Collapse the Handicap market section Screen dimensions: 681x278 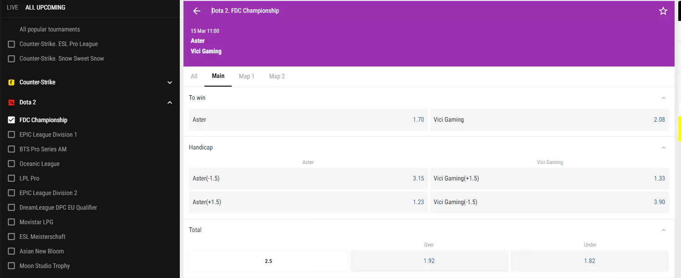(663, 148)
